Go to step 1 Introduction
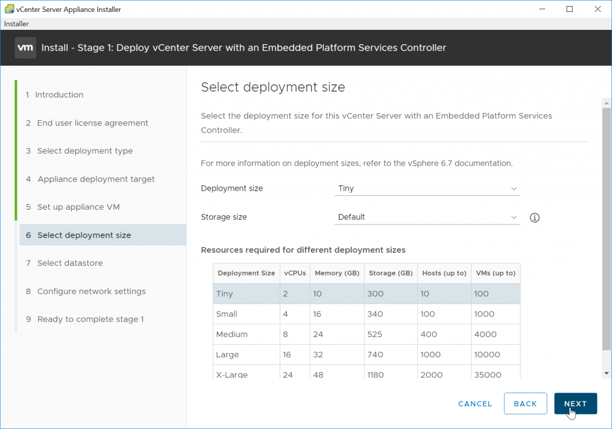 tap(54, 94)
